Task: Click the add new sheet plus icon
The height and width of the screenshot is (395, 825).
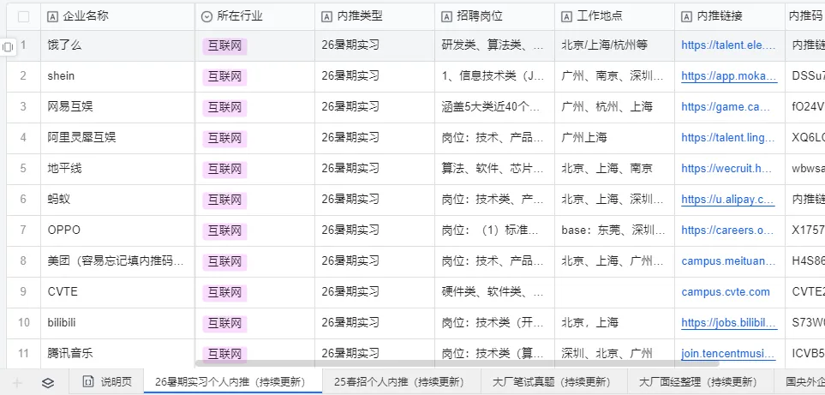Action: point(17,382)
